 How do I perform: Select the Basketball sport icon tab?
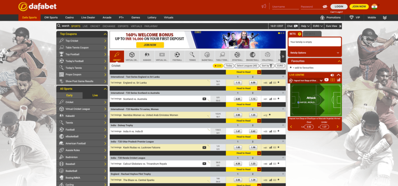point(207,56)
